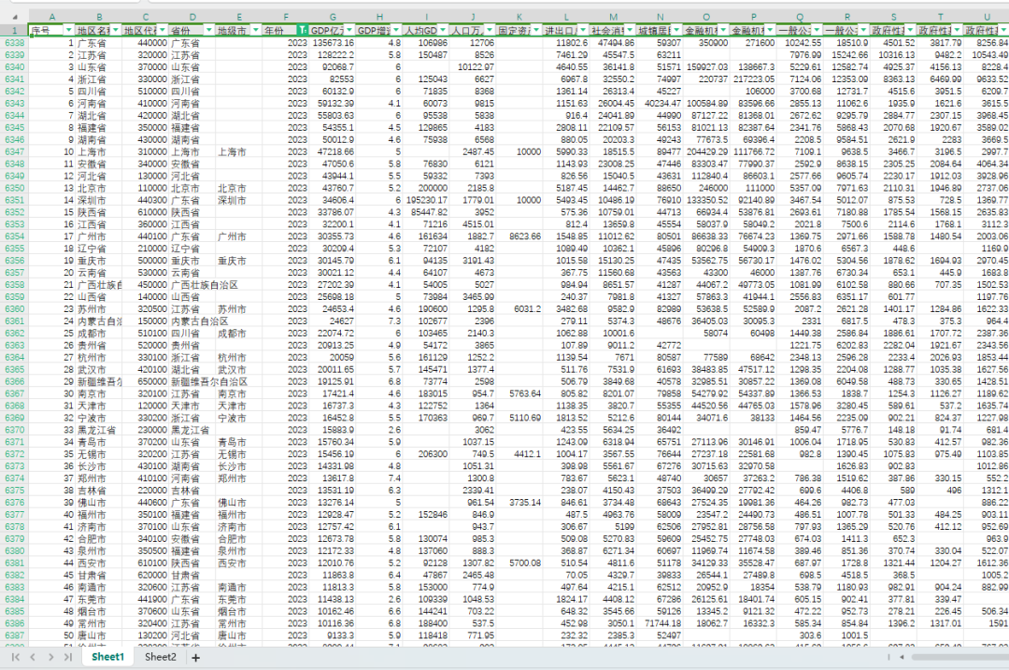Click value 71744.18 in column N

661,623
